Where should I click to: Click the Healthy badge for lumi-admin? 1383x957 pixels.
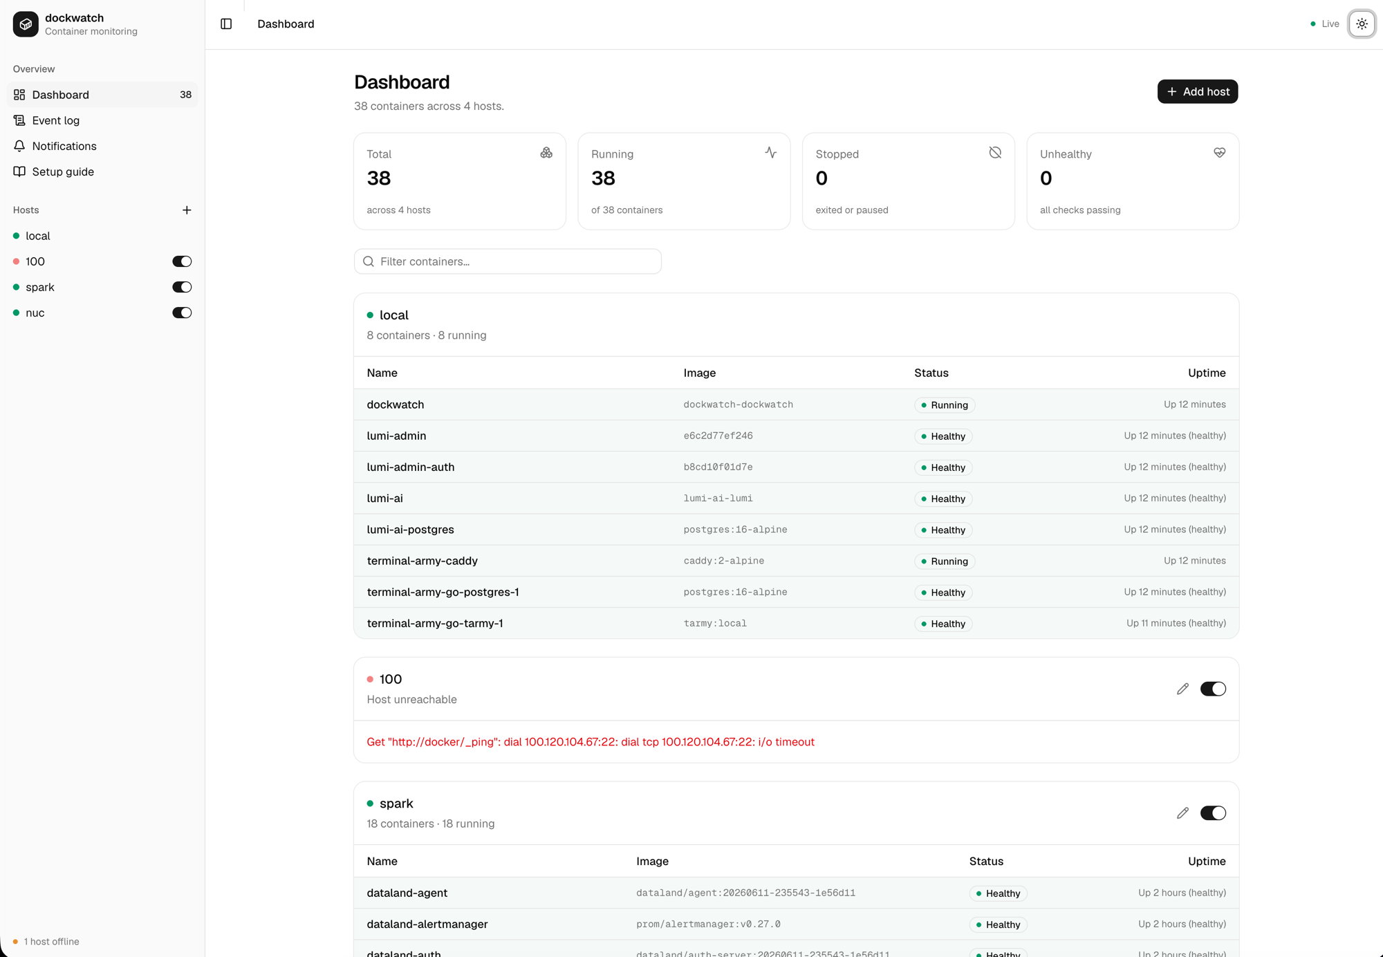[943, 436]
